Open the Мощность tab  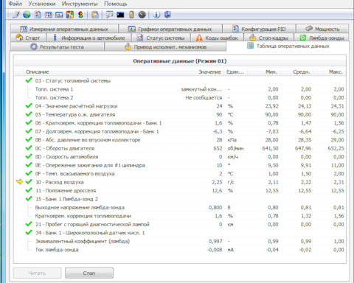click(x=322, y=29)
